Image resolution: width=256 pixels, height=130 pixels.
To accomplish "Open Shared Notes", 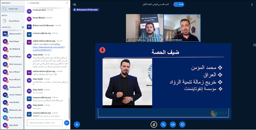I will [13, 21].
